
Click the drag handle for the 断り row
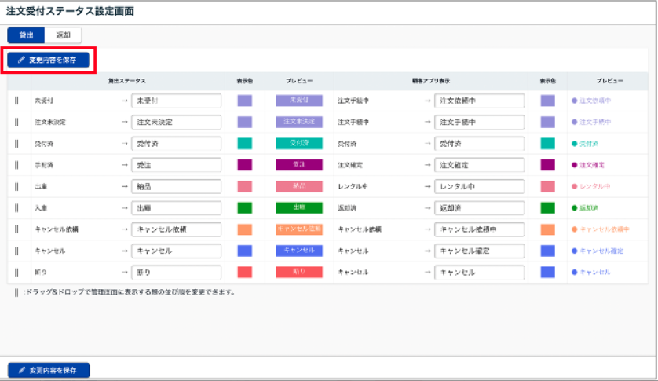[16, 272]
